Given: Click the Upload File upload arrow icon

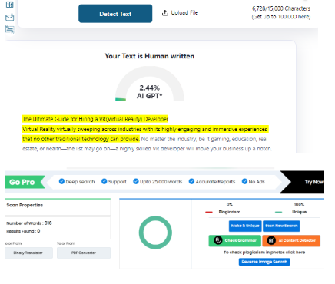Looking at the screenshot, I should [x=165, y=12].
